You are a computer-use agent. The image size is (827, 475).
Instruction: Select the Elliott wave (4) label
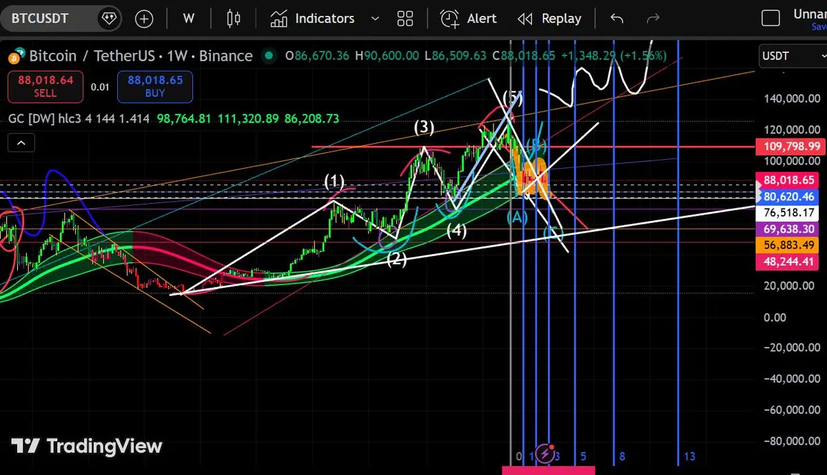coord(456,231)
